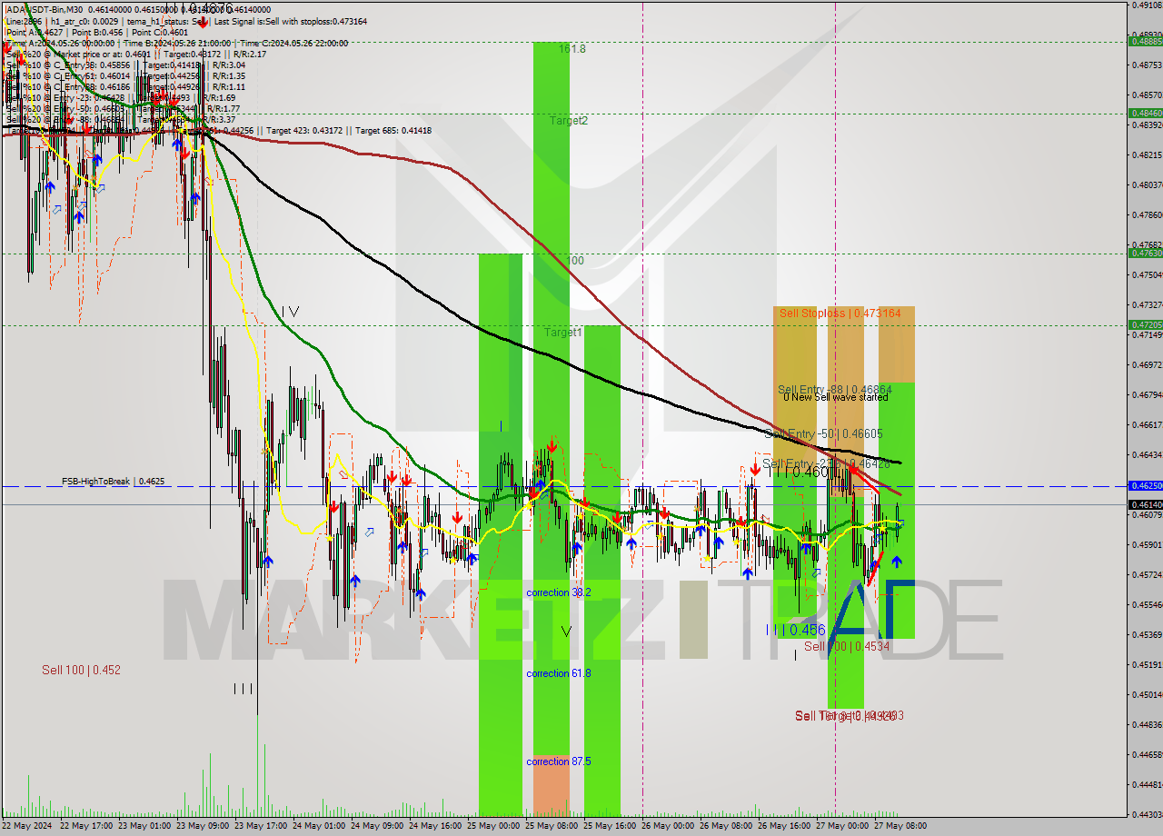This screenshot has height=836, width=1163.
Task: Click 'FSB-HighToBreak | 0.4625' label
Action: [x=114, y=481]
